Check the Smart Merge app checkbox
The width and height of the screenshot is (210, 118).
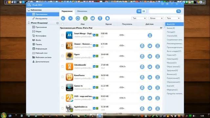63,35
